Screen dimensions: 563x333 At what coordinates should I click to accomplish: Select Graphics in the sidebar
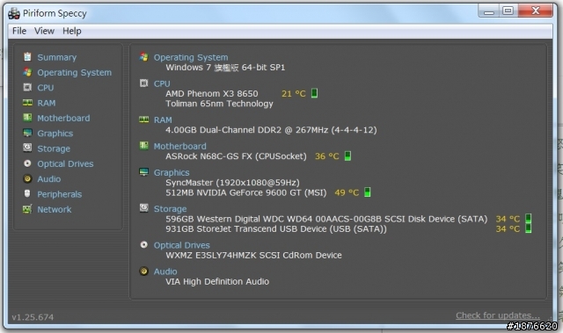55,134
